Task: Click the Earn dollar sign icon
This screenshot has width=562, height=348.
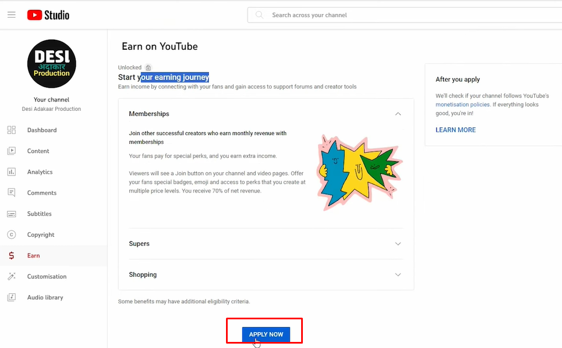Action: [12, 255]
